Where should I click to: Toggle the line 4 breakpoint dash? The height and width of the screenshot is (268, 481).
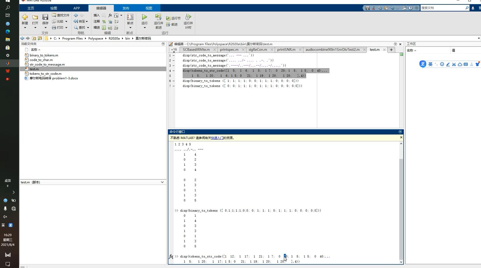click(173, 71)
